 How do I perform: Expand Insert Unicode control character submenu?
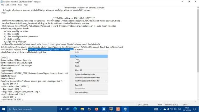89,81
